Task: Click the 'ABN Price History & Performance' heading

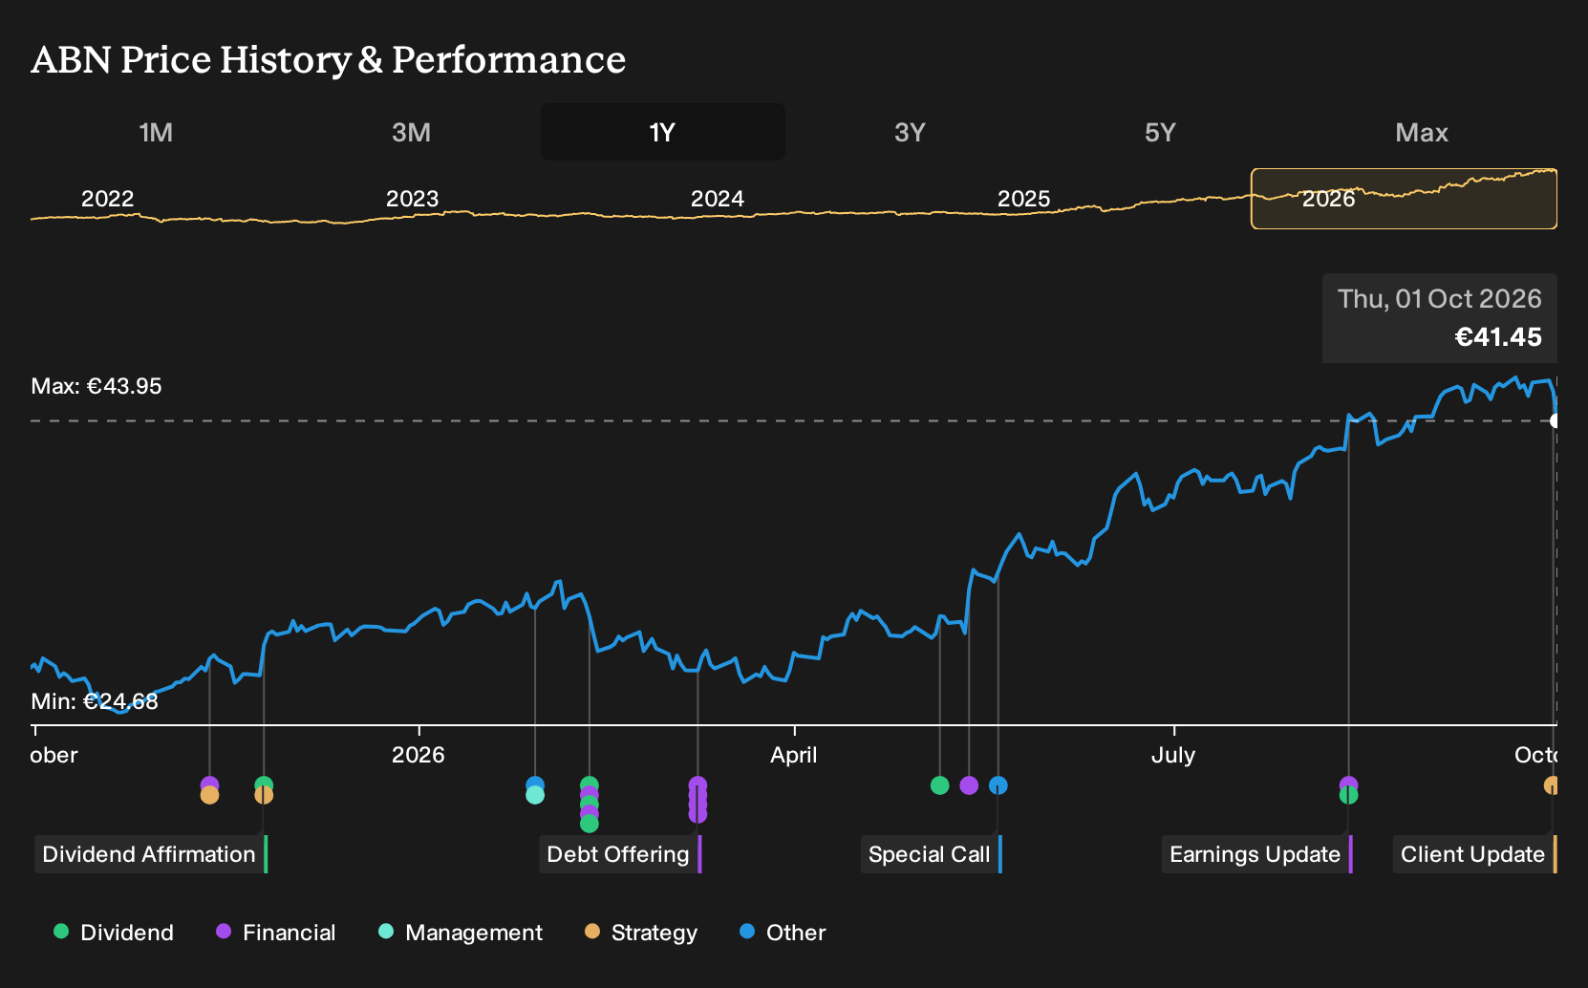Action: 329,59
